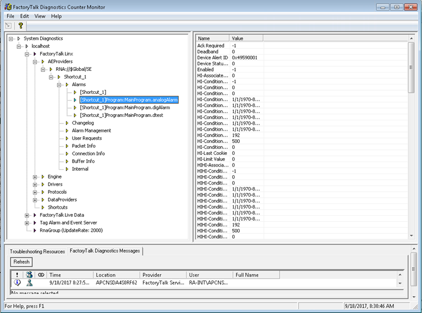Click the yellow Help question mark icon
The width and height of the screenshot is (422, 313).
pyautogui.click(x=21, y=25)
